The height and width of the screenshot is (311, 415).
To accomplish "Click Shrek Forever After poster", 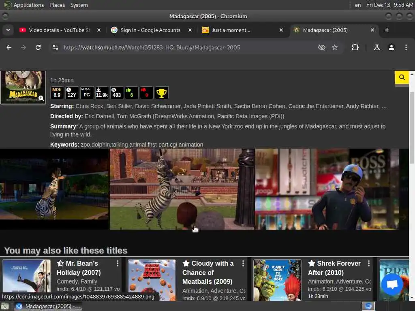I will point(277,280).
